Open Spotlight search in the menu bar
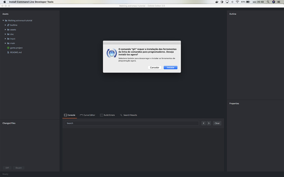 point(267,2)
